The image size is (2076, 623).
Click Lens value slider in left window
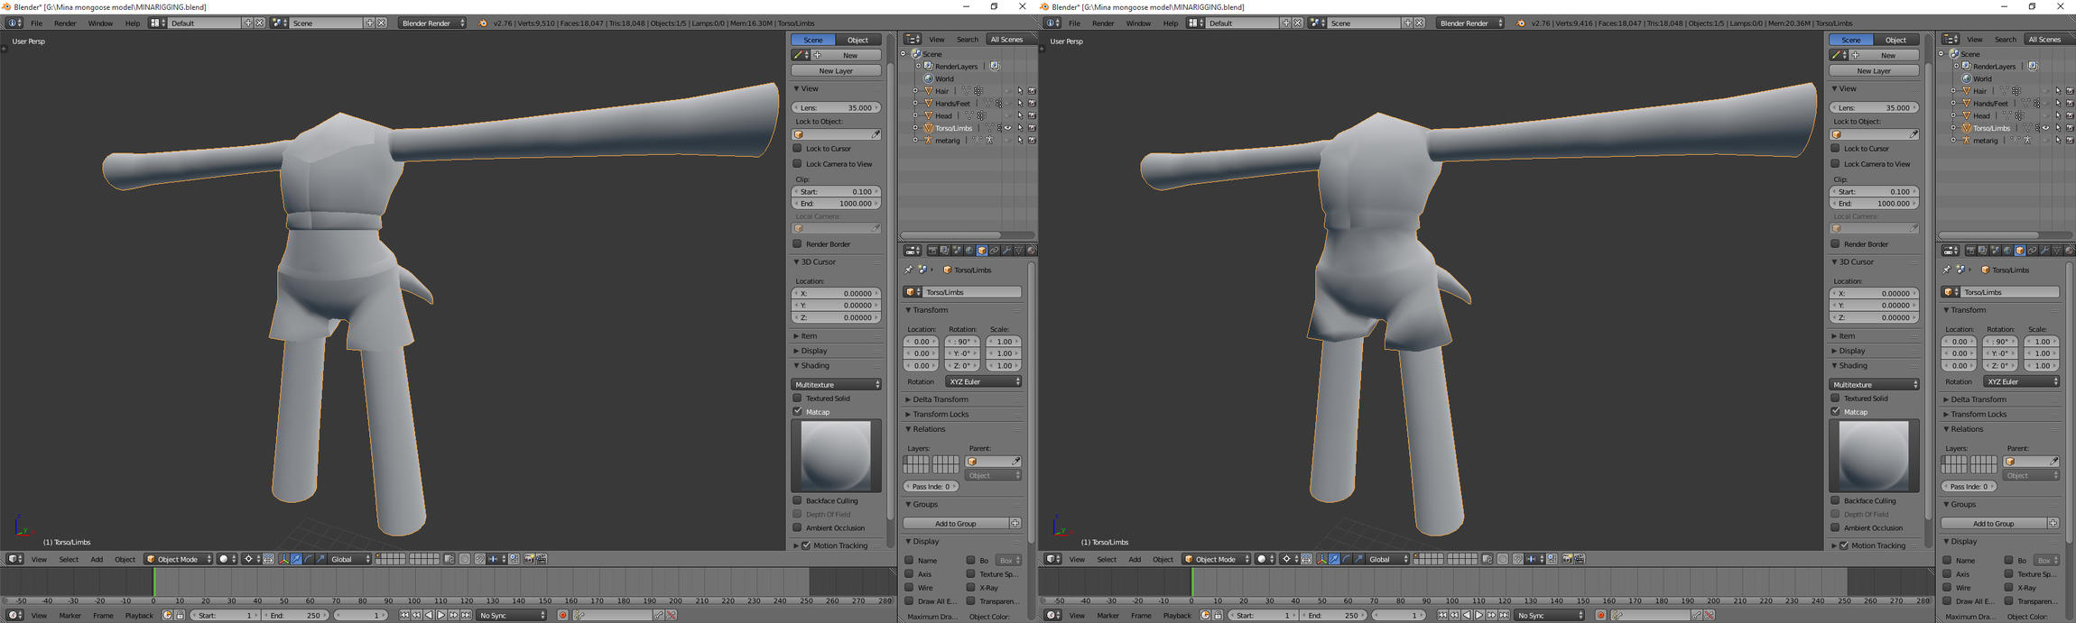click(x=836, y=107)
